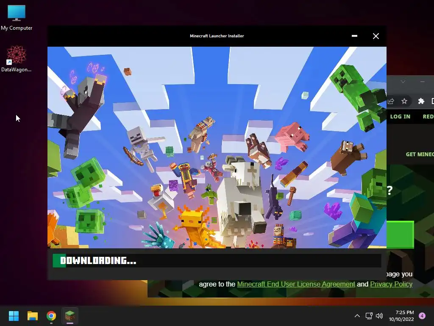434x326 pixels.
Task: Open the Windows Start menu
Action: [14, 316]
